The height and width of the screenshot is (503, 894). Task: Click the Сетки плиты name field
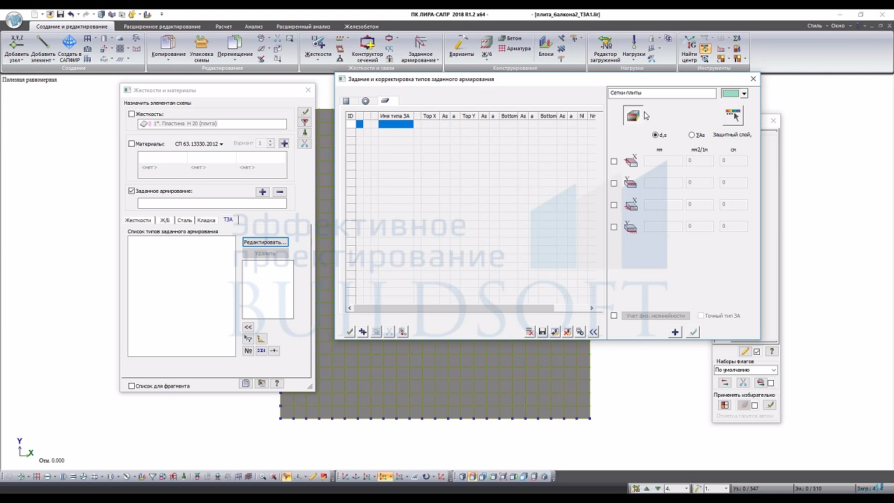661,93
